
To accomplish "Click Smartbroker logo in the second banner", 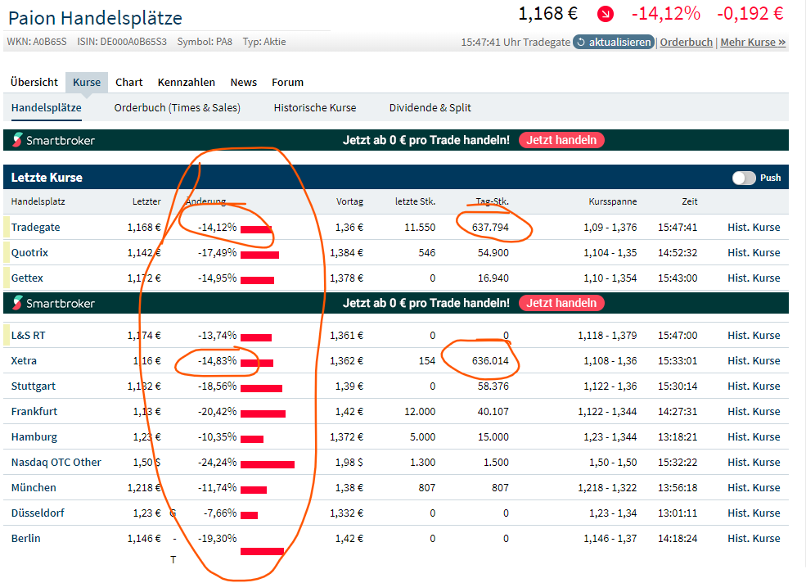I will pyautogui.click(x=53, y=303).
